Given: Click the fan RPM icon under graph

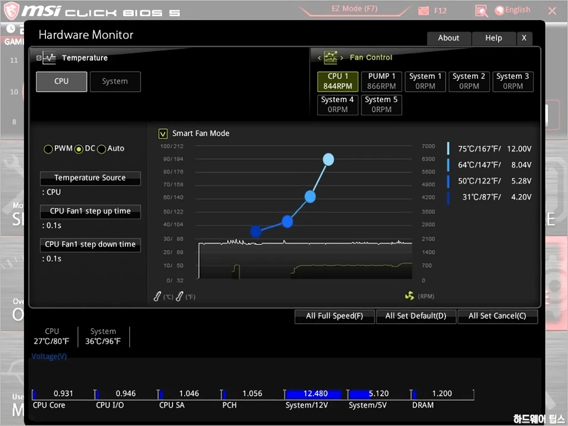Looking at the screenshot, I should [x=409, y=296].
